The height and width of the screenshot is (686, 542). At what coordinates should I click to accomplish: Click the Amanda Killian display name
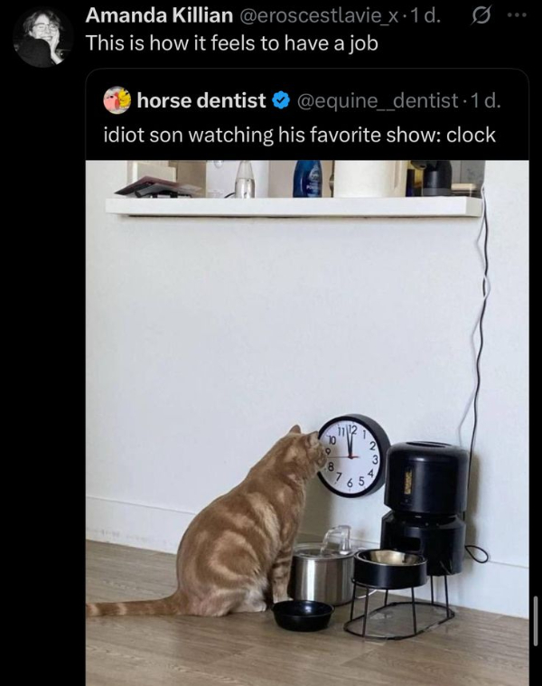pyautogui.click(x=159, y=15)
